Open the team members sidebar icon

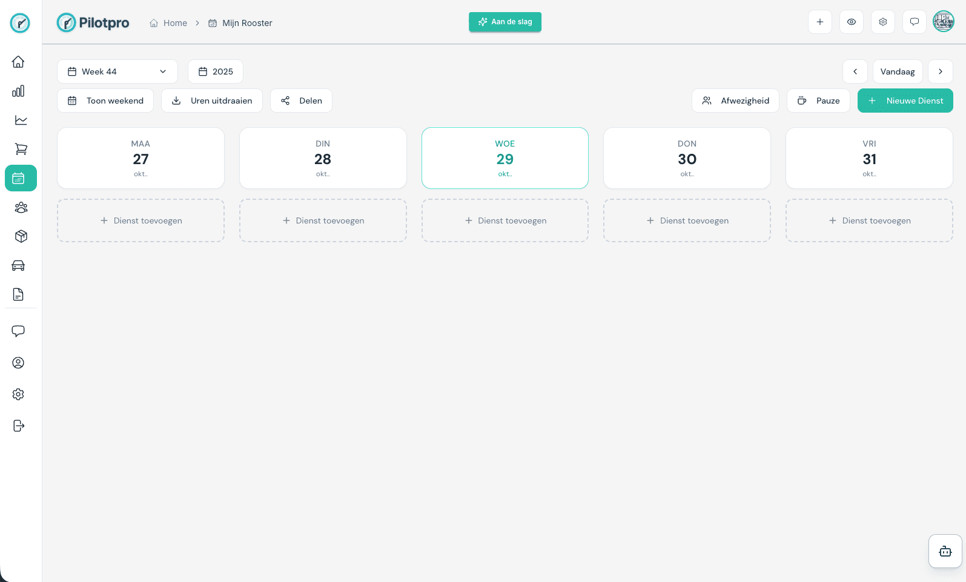click(x=21, y=207)
